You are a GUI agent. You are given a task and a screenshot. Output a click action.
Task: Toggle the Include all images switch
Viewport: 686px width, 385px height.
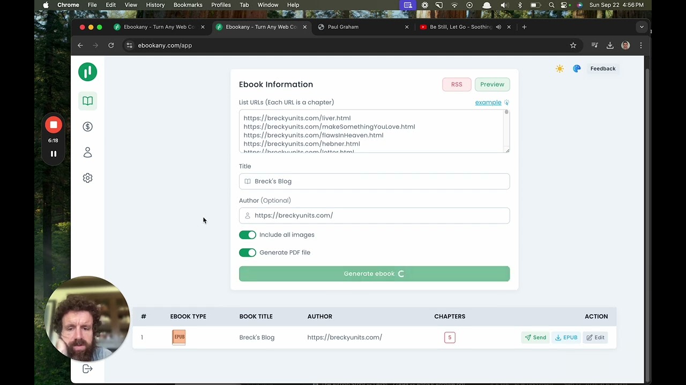coord(248,235)
